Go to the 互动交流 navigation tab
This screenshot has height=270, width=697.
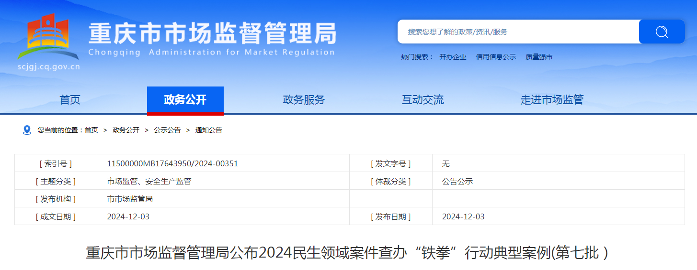(423, 100)
